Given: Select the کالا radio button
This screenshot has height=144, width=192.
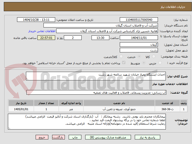Looking at the screenshot, I should click(154, 56).
